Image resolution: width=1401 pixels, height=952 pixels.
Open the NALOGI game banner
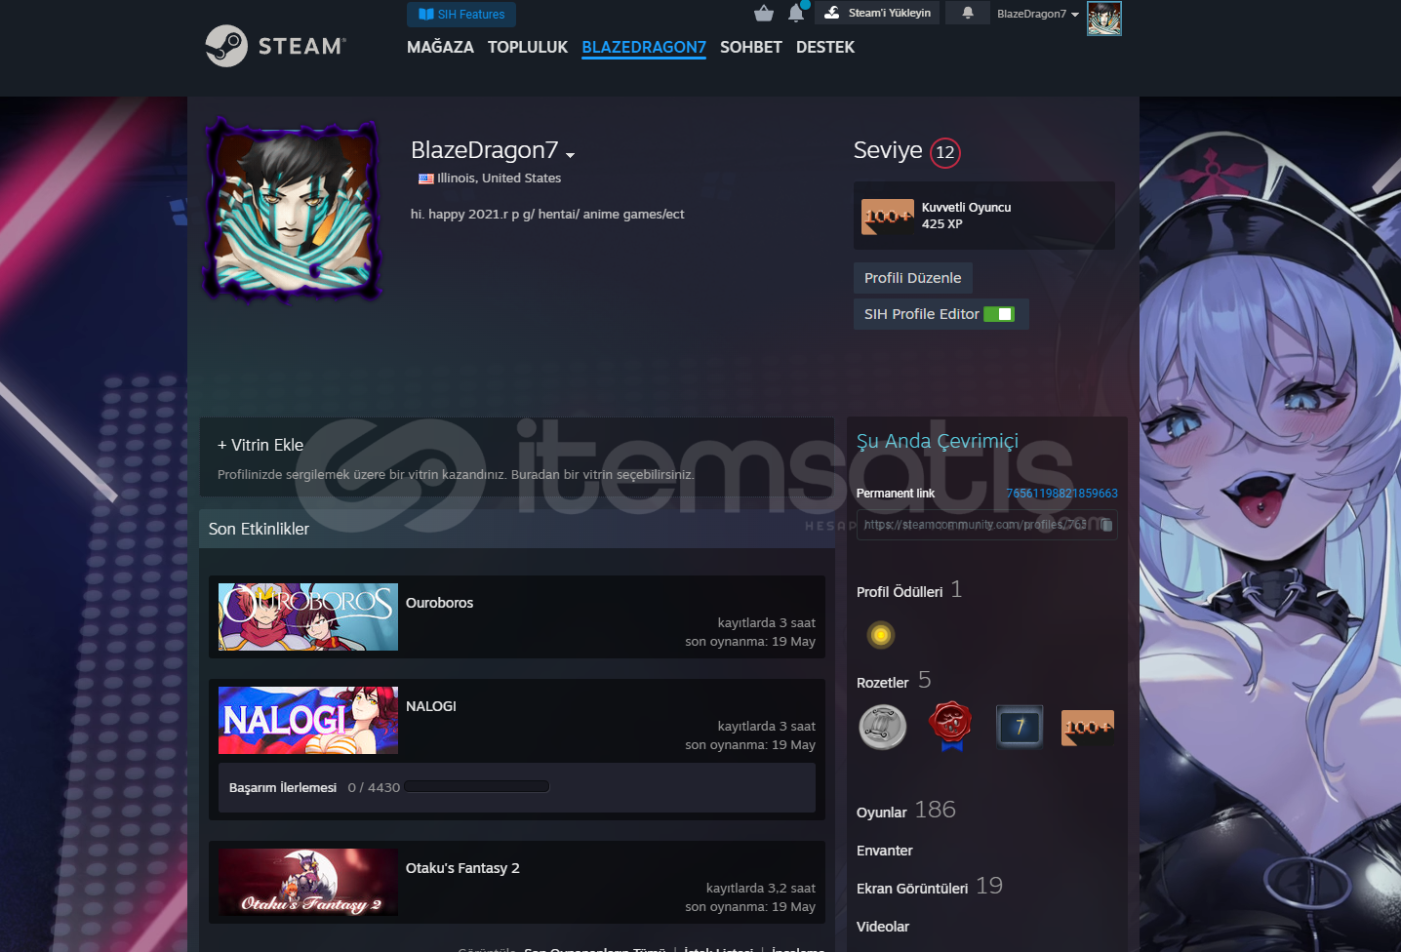308,720
